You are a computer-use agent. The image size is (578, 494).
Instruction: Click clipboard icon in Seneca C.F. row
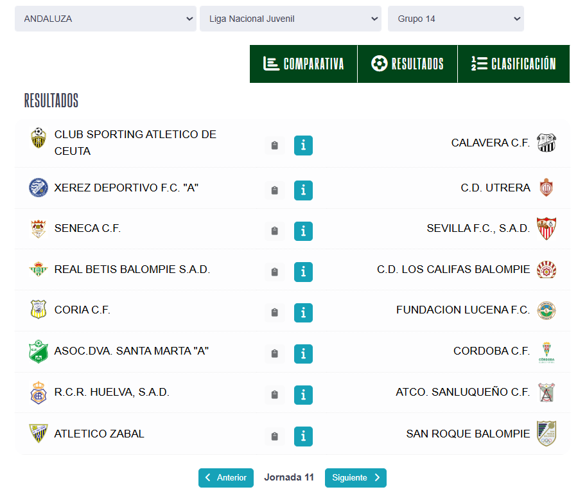click(x=275, y=231)
